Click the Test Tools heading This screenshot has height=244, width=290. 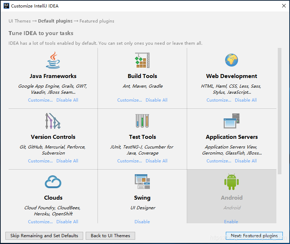pyautogui.click(x=142, y=137)
